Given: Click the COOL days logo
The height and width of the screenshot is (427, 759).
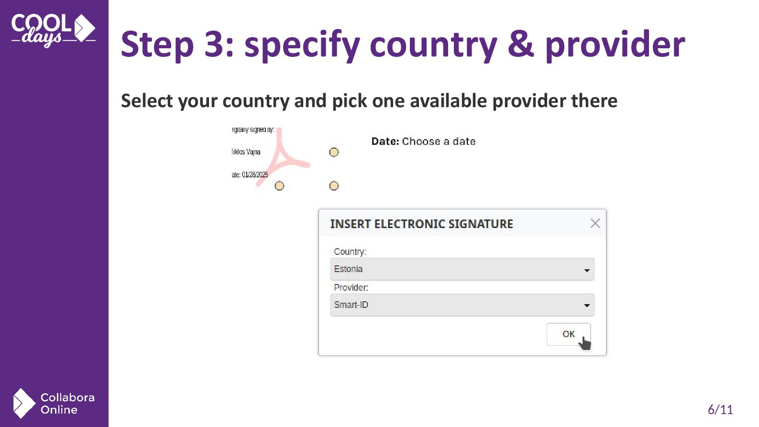Looking at the screenshot, I should point(53,30).
